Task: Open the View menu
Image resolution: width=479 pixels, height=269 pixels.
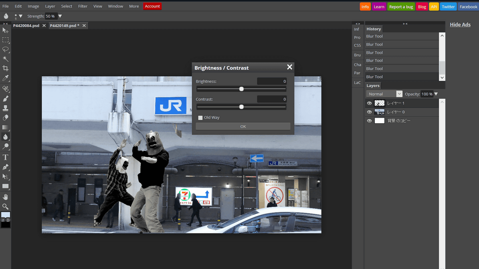Action: [98, 6]
